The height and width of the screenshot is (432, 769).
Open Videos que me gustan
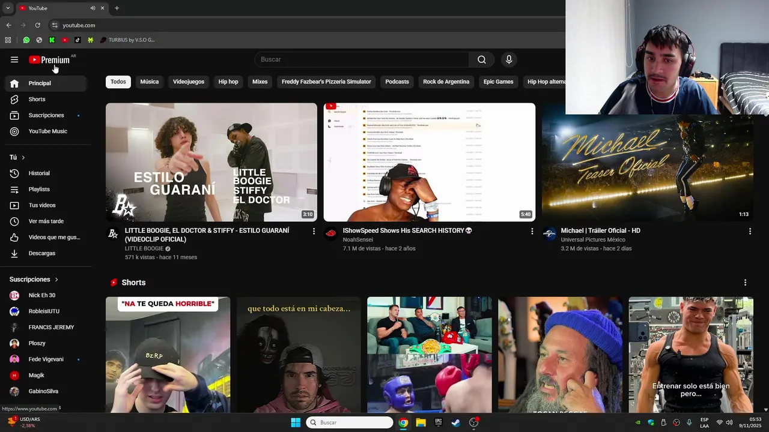pyautogui.click(x=46, y=237)
